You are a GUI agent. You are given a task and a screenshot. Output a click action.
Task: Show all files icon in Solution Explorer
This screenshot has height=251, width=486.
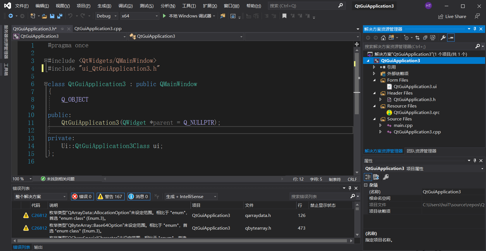[x=433, y=38]
